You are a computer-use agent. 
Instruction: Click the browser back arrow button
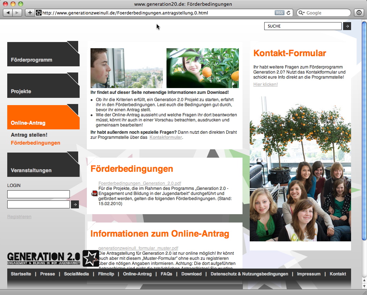click(8, 13)
